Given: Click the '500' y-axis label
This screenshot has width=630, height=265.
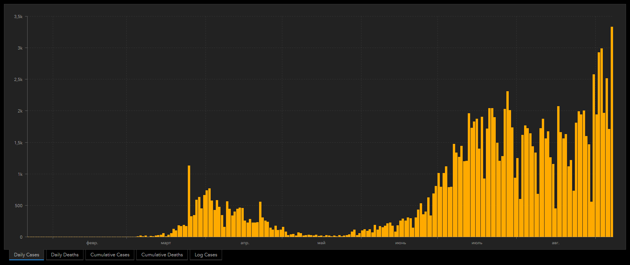Looking at the screenshot, I should click(19, 206).
